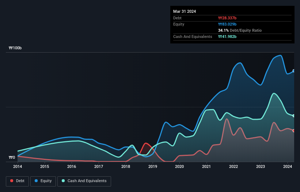Click the ₩100b y-axis label

15,48
